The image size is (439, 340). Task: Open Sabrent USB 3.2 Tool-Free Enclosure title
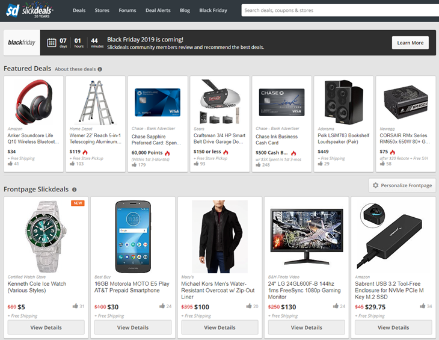(x=389, y=291)
